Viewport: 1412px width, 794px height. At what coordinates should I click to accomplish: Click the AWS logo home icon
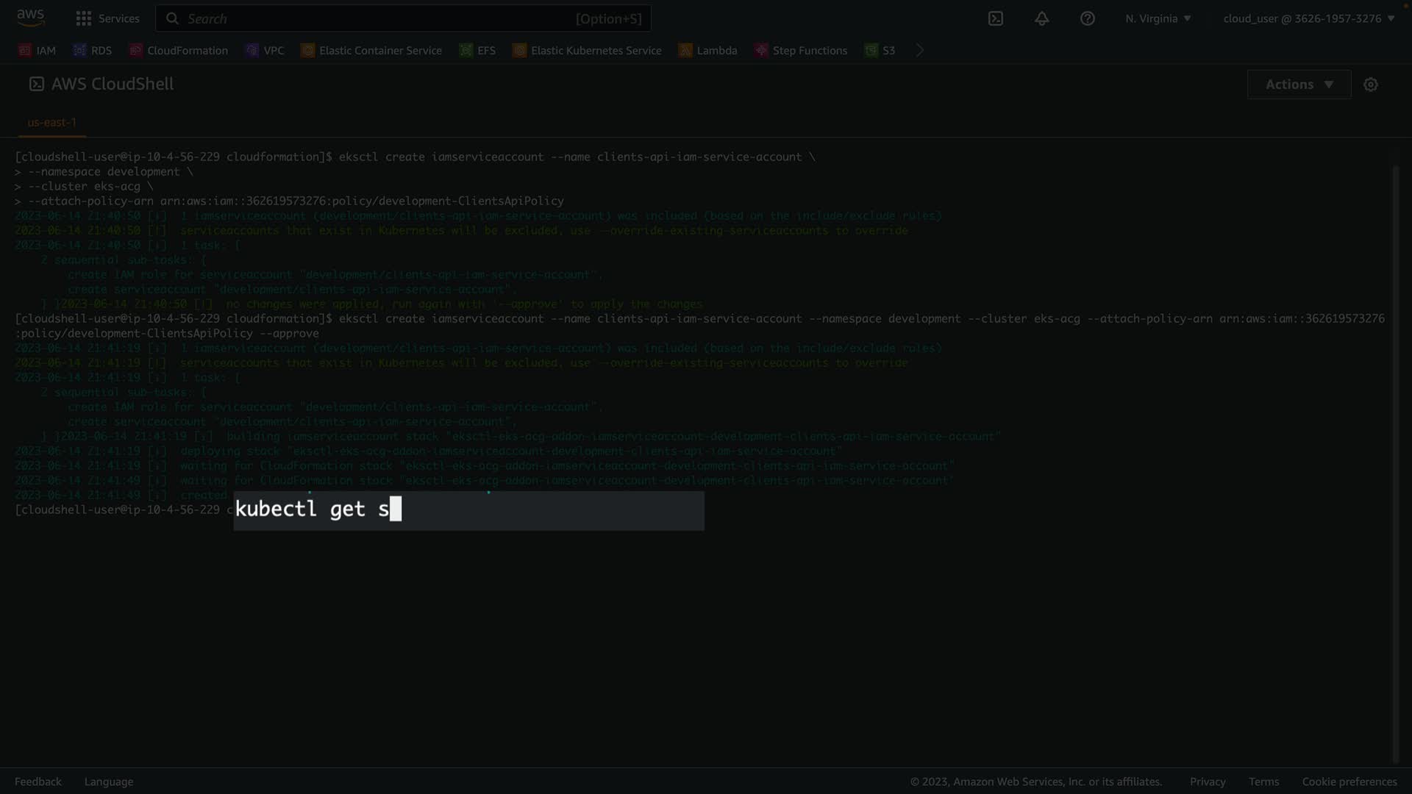tap(30, 18)
